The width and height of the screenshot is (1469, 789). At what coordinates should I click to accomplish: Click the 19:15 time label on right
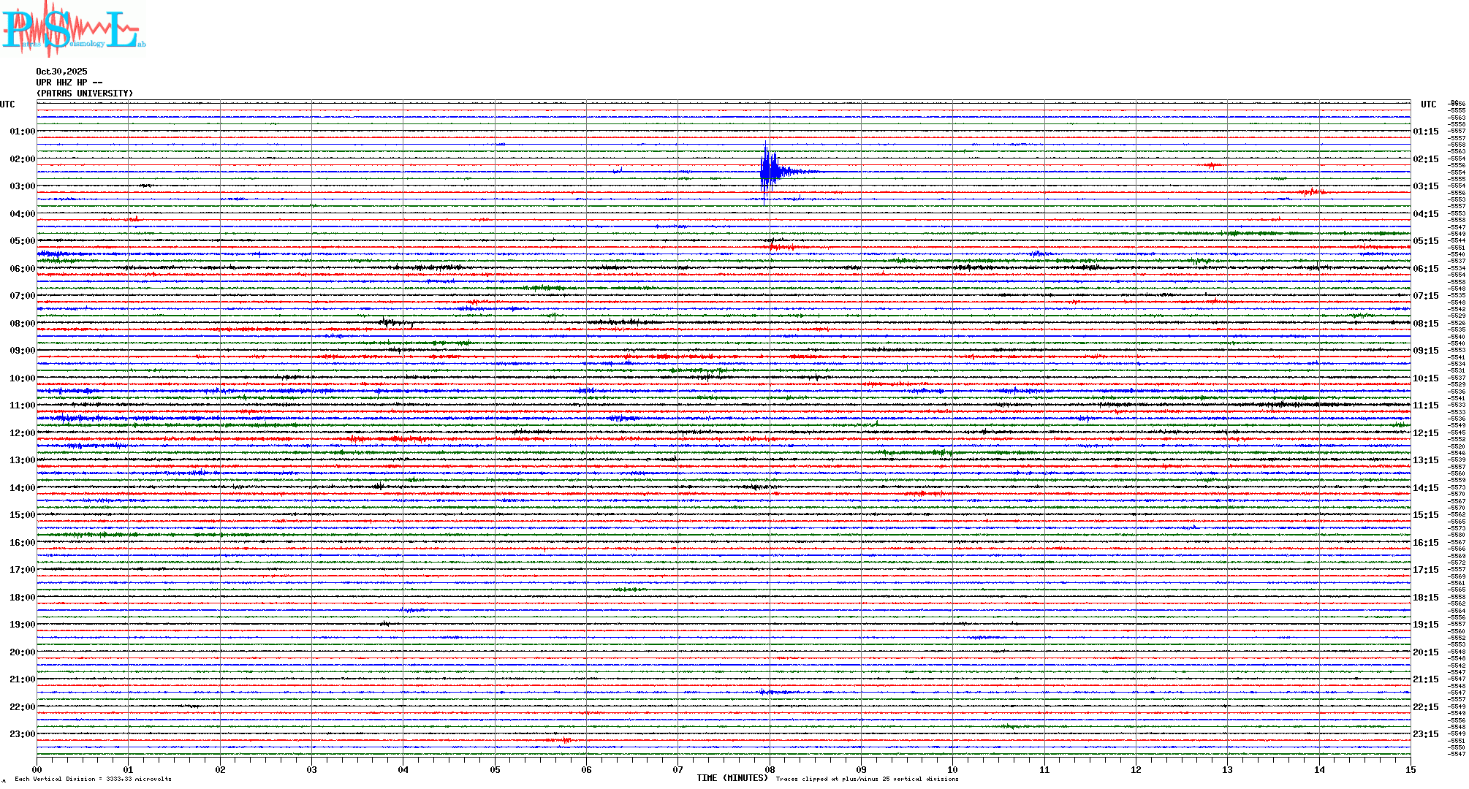coord(1425,625)
